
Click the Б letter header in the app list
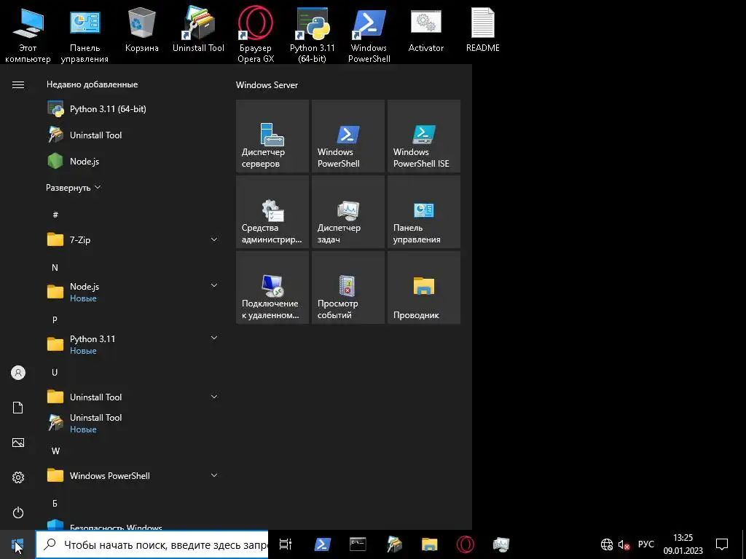click(55, 503)
